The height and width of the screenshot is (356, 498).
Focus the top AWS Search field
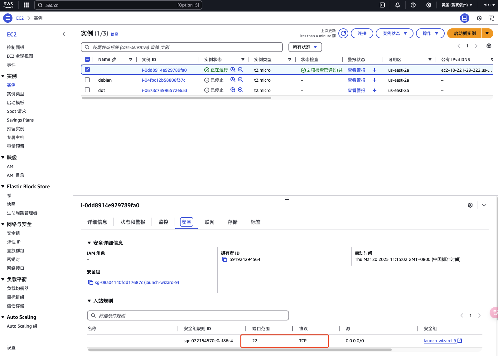click(x=118, y=5)
